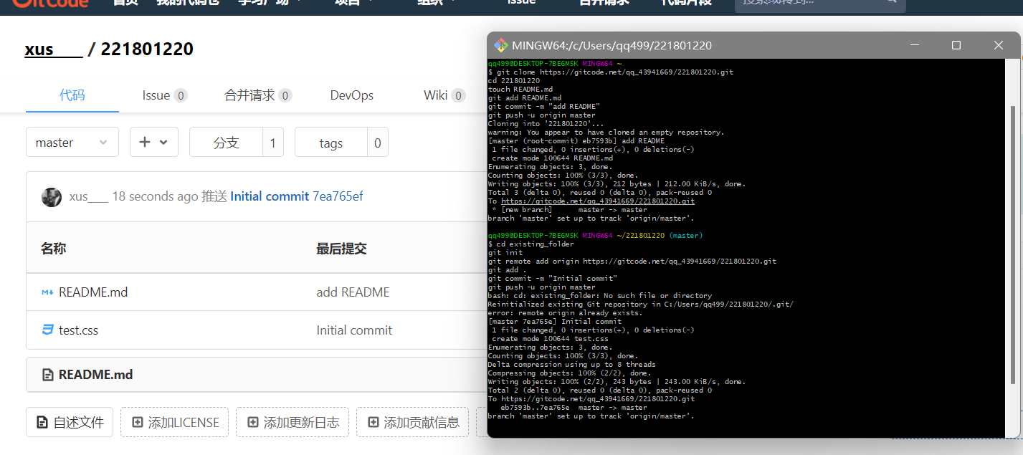1023x455 pixels.
Task: Click the markdown icon beside README.md file
Action: (47, 292)
